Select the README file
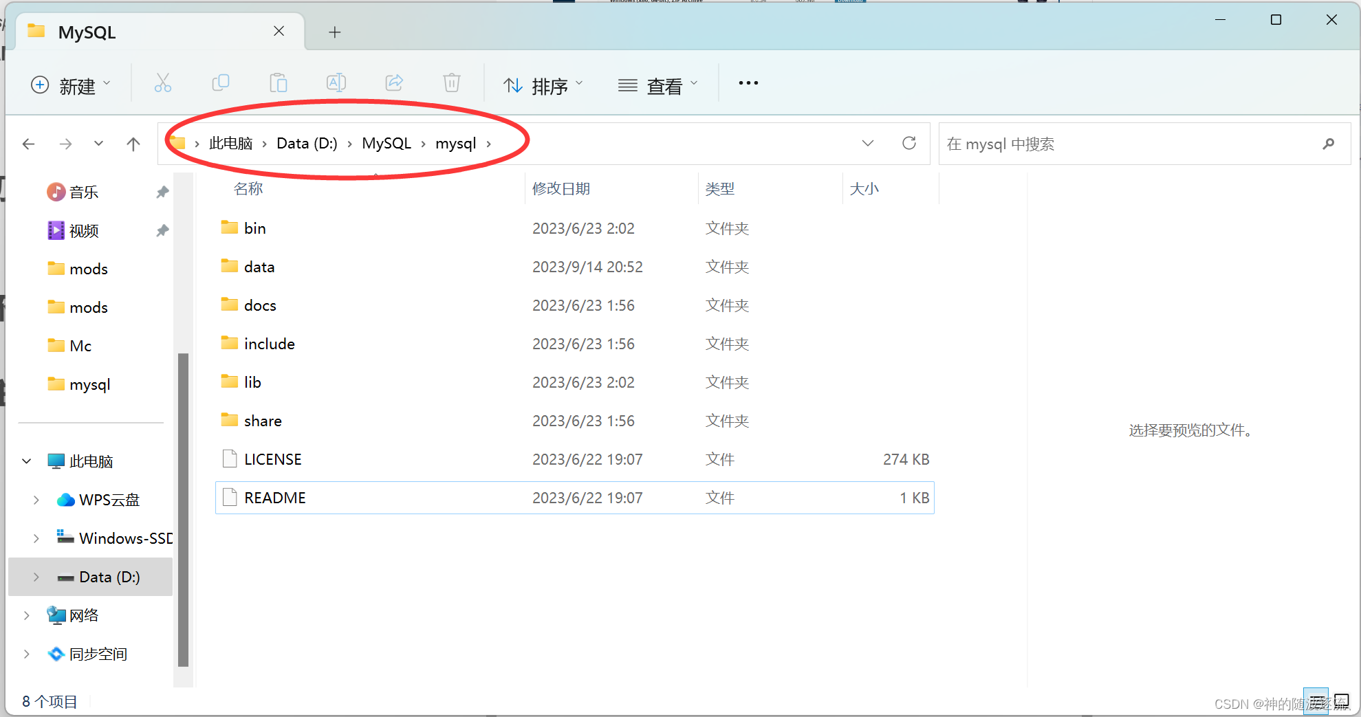1361x717 pixels. pyautogui.click(x=575, y=498)
